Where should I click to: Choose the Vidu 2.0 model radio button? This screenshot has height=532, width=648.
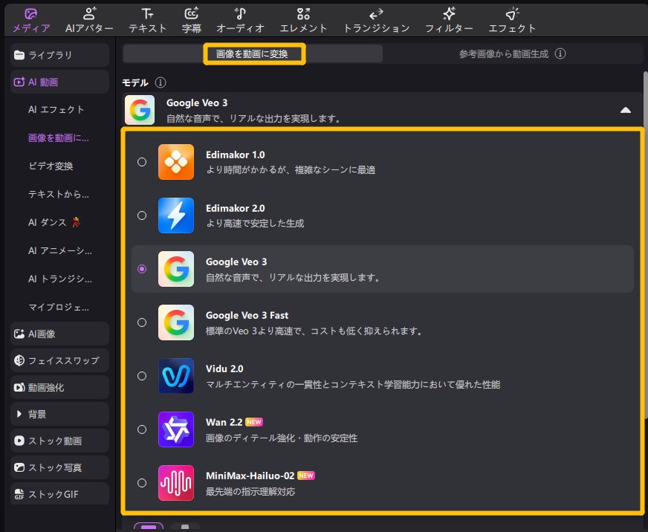tap(142, 376)
